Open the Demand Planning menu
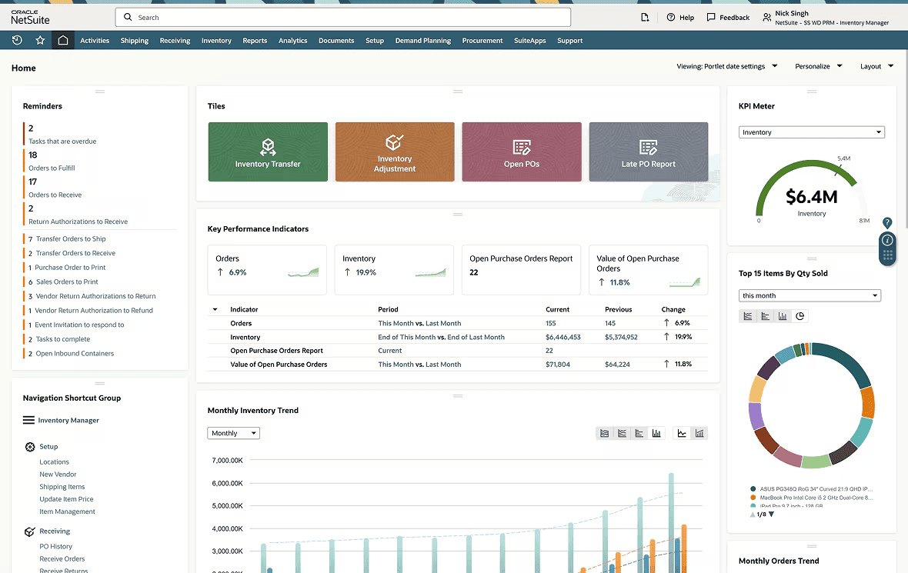This screenshot has height=573, width=908. 423,40
